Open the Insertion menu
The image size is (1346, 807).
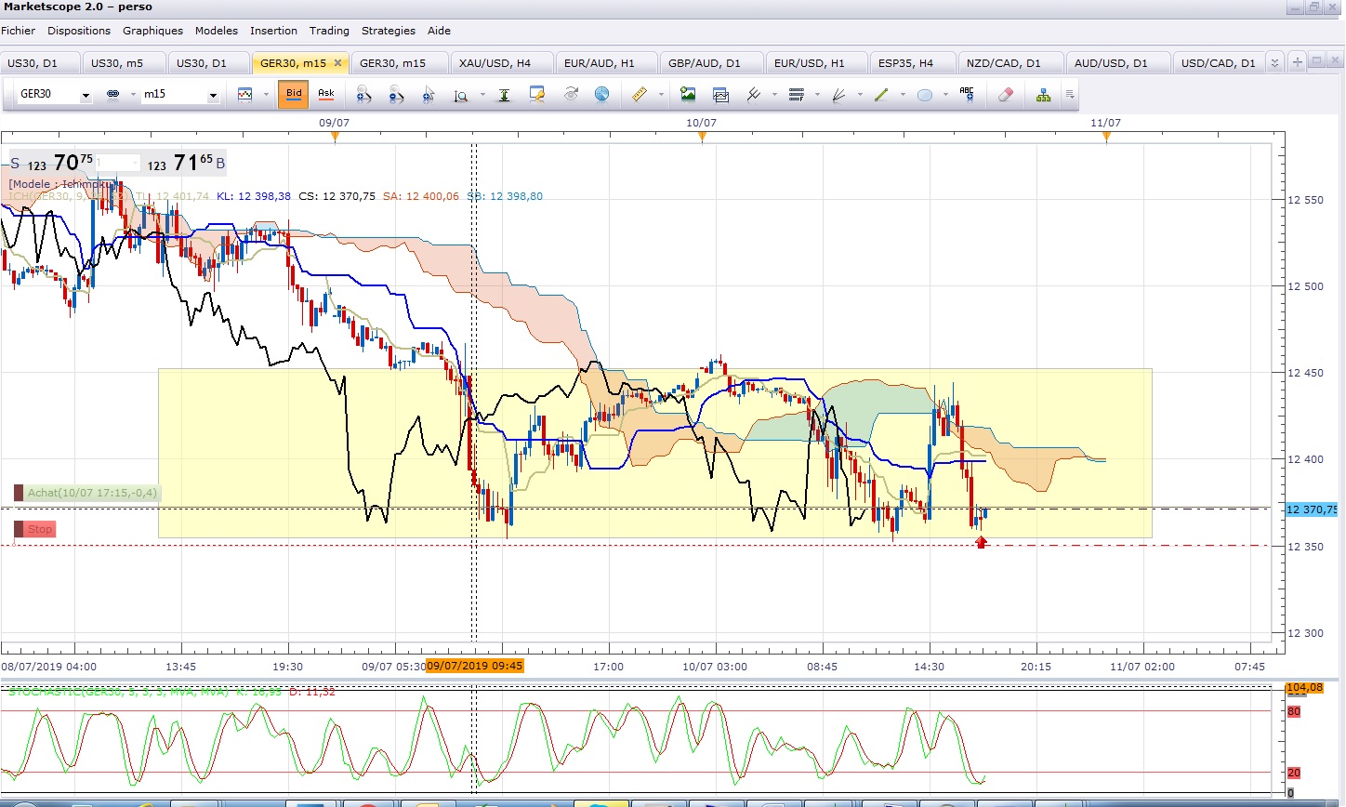[273, 31]
